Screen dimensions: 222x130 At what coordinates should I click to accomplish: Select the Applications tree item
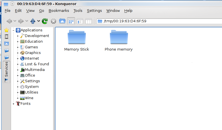pos(29,30)
